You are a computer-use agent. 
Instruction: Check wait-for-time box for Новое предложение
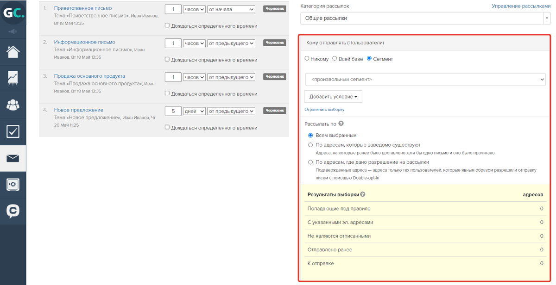click(167, 128)
